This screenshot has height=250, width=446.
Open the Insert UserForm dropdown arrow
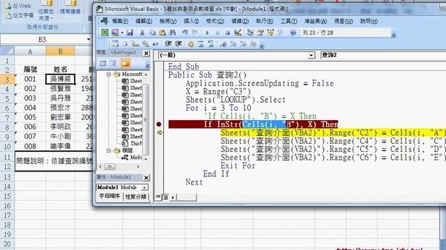pyautogui.click(x=122, y=33)
